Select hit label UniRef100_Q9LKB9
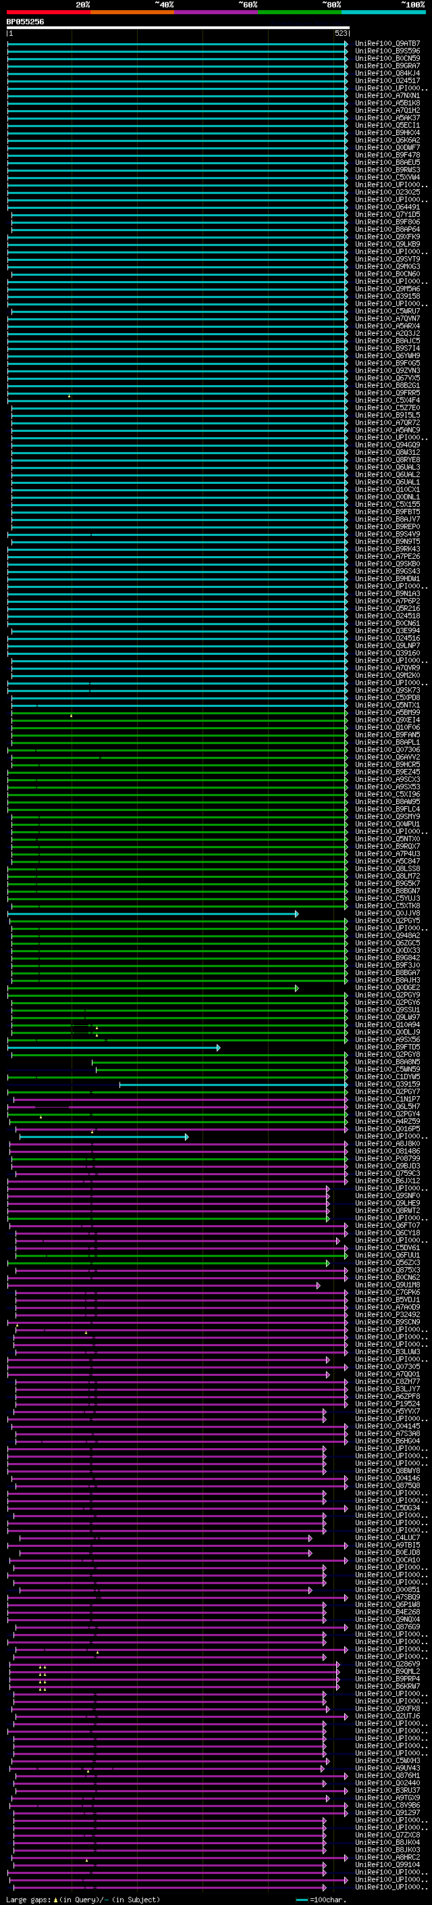 (x=387, y=244)
